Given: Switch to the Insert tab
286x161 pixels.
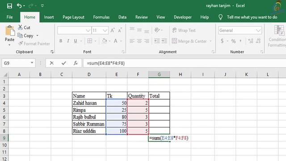Looking at the screenshot, I should (49, 17).
